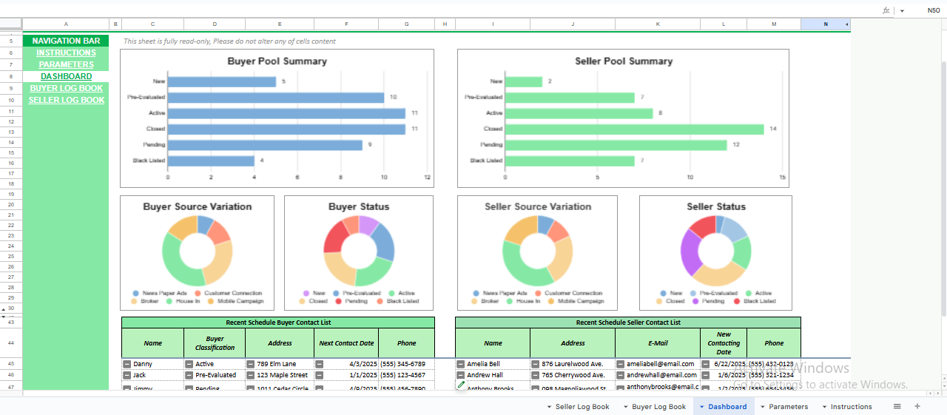Open DASHBOARD link in navigation bar
Image resolution: width=947 pixels, height=415 pixels.
[66, 76]
